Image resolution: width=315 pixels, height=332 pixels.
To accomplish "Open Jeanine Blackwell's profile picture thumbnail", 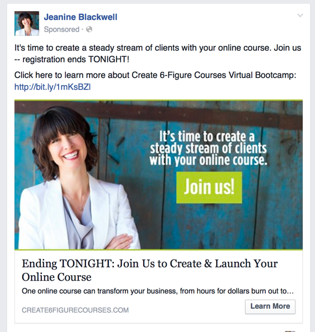I will coord(27,23).
